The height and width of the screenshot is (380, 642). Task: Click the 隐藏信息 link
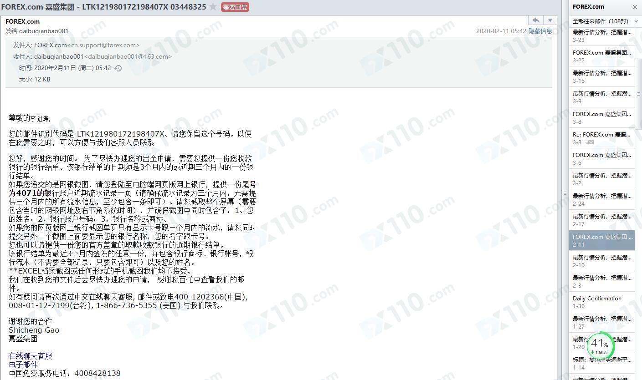[540, 31]
